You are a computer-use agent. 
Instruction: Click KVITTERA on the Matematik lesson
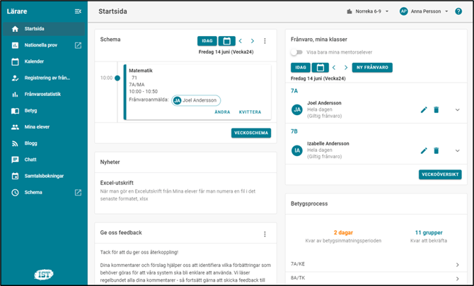click(x=250, y=112)
